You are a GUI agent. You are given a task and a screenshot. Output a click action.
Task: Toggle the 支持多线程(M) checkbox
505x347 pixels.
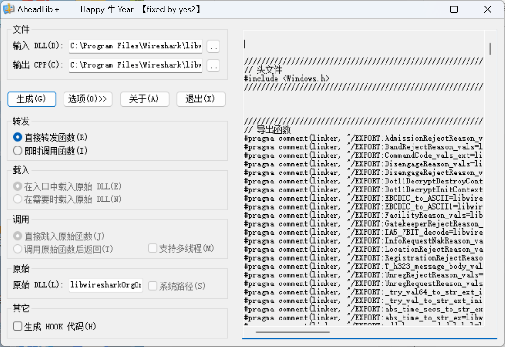(153, 248)
